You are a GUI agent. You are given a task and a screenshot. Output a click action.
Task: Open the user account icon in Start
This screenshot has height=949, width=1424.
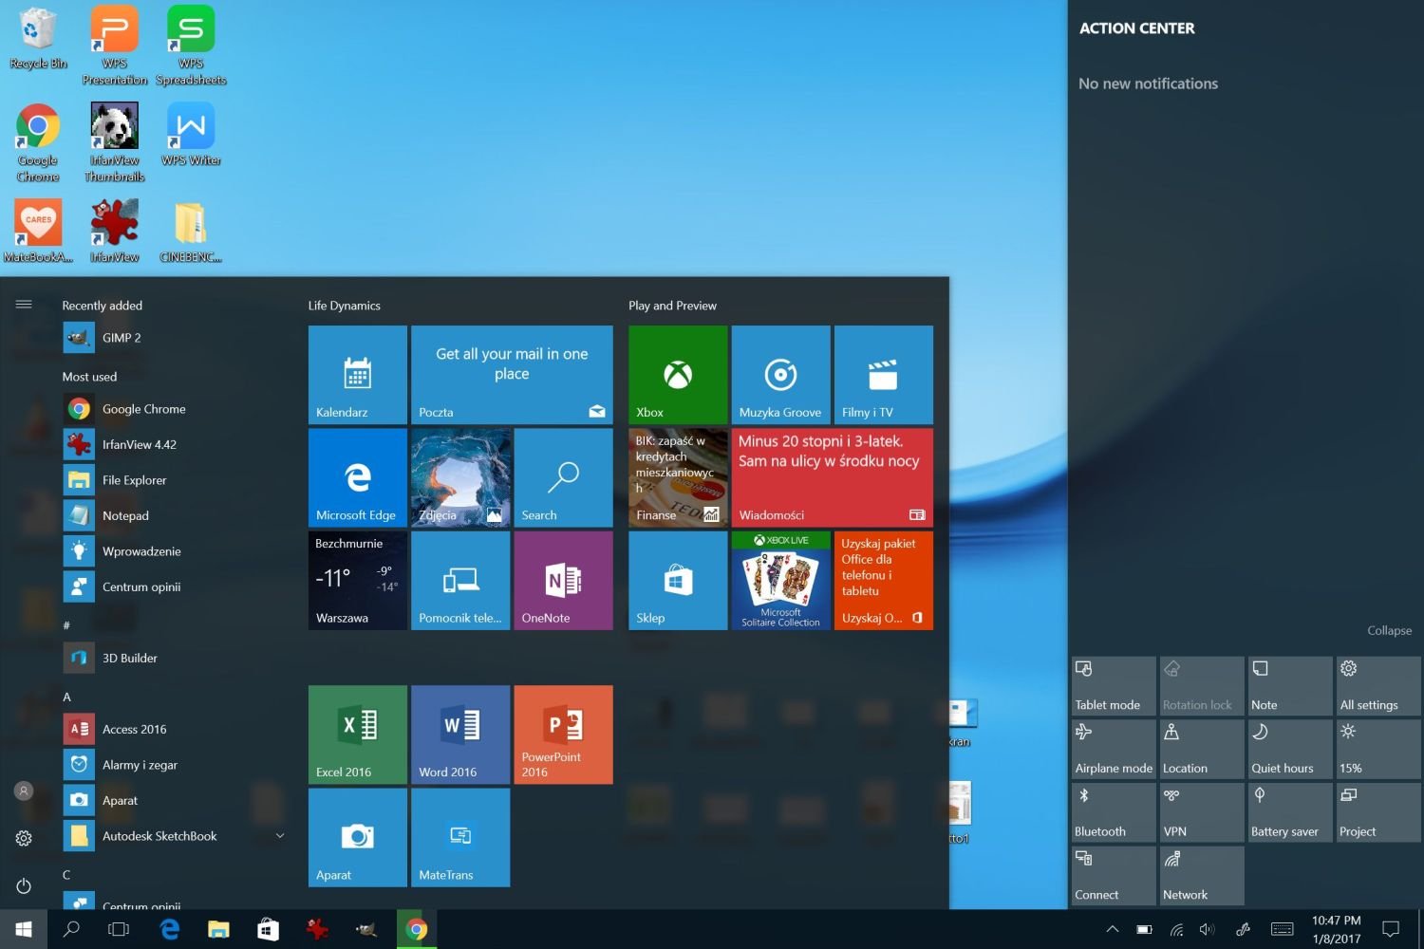coord(24,791)
